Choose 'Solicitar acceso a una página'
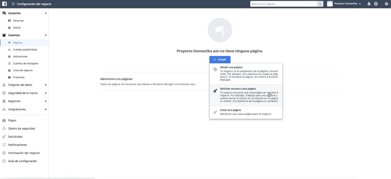Image resolution: width=391 pixels, height=179 pixels. coord(246,95)
